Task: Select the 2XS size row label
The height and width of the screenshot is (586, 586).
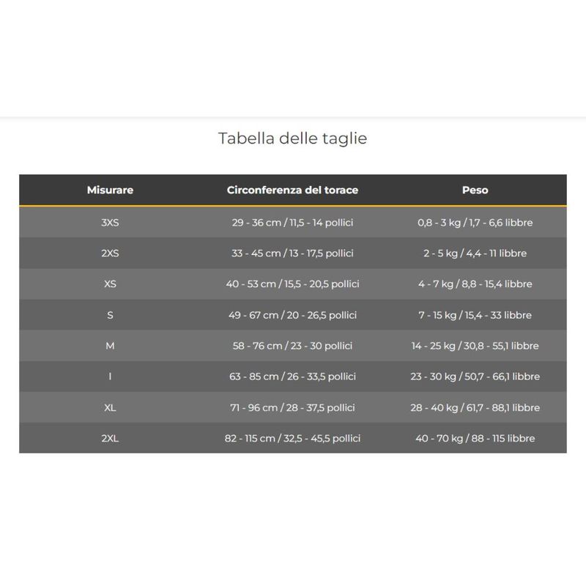Action: click(x=110, y=253)
